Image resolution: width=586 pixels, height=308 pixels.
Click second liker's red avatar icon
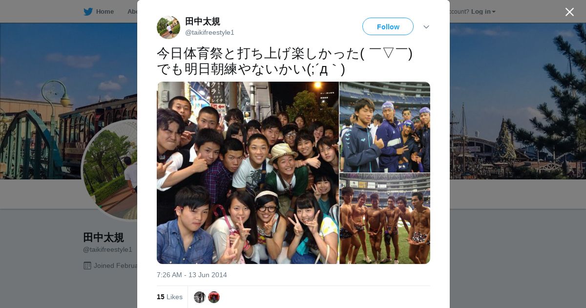click(x=214, y=297)
